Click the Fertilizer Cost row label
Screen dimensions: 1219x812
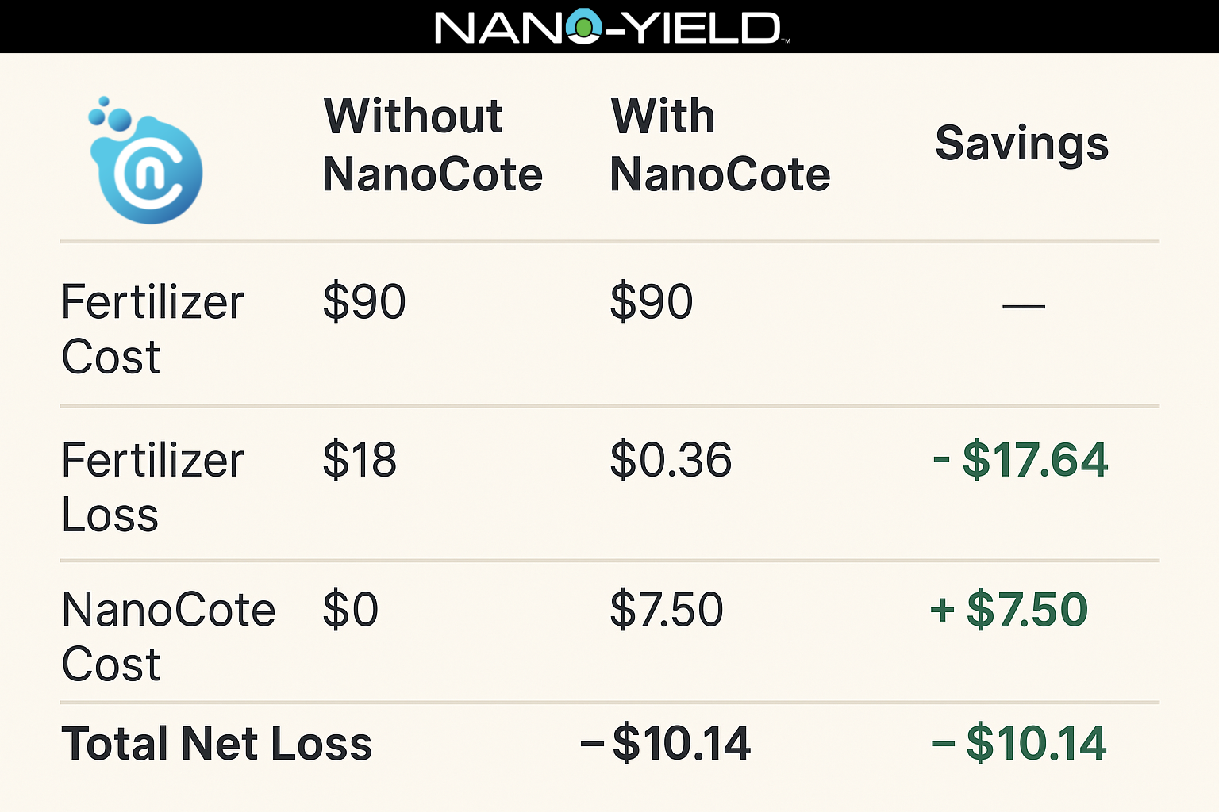coord(152,329)
